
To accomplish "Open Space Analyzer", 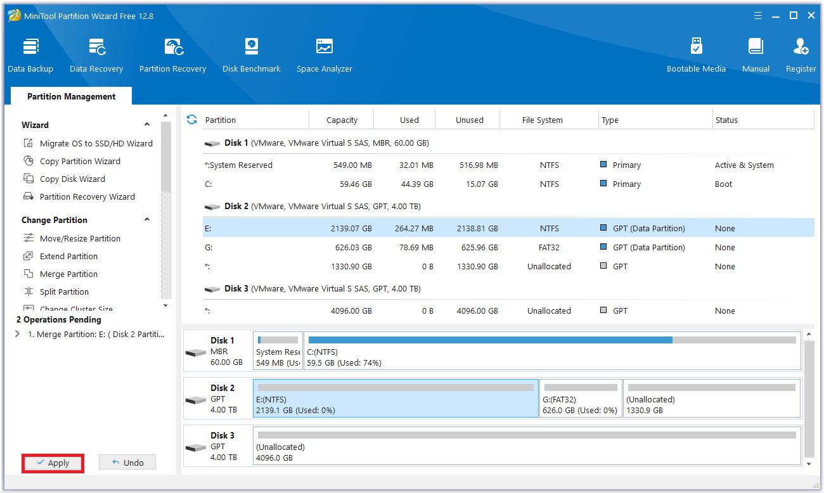I will (x=325, y=55).
